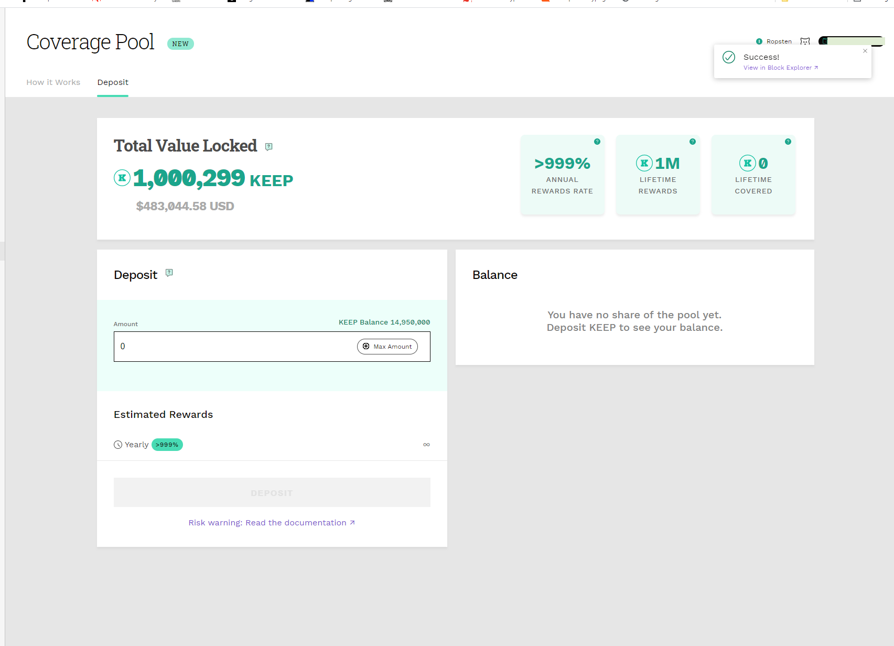
Task: Open View in Block Explorer link
Action: pyautogui.click(x=781, y=68)
